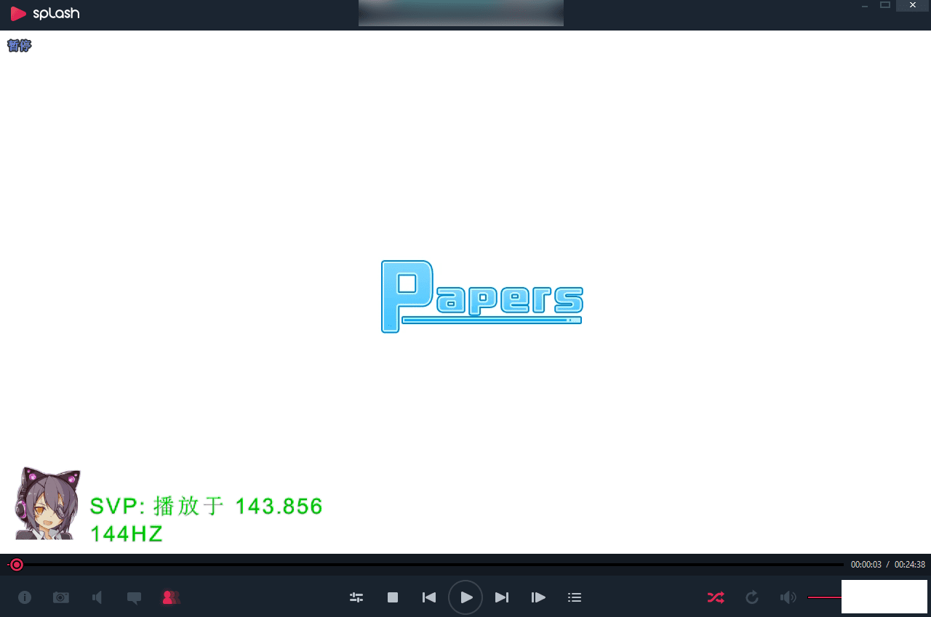Click the Splash logo in title bar

tap(45, 14)
